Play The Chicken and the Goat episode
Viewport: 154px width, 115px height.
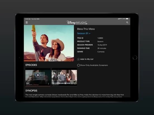[x=64, y=75]
